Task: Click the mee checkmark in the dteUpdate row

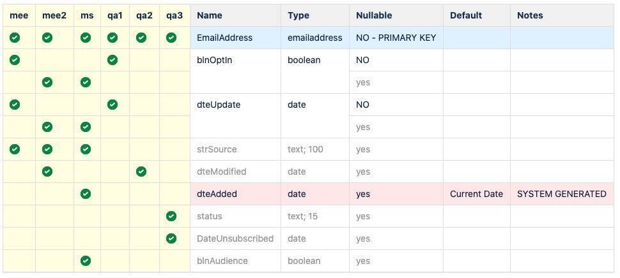Action: pos(15,105)
